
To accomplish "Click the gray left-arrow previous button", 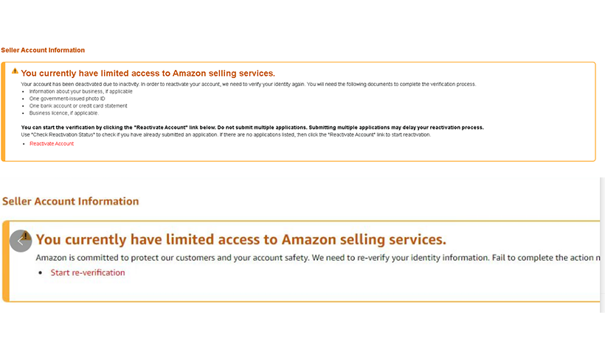I will coord(21,241).
